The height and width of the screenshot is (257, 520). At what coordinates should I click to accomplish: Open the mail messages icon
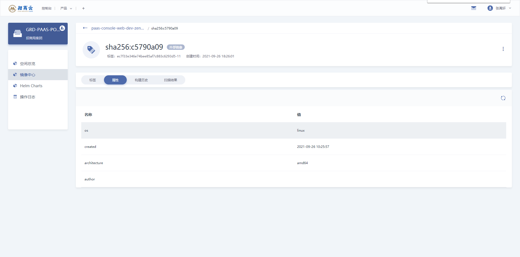474,8
